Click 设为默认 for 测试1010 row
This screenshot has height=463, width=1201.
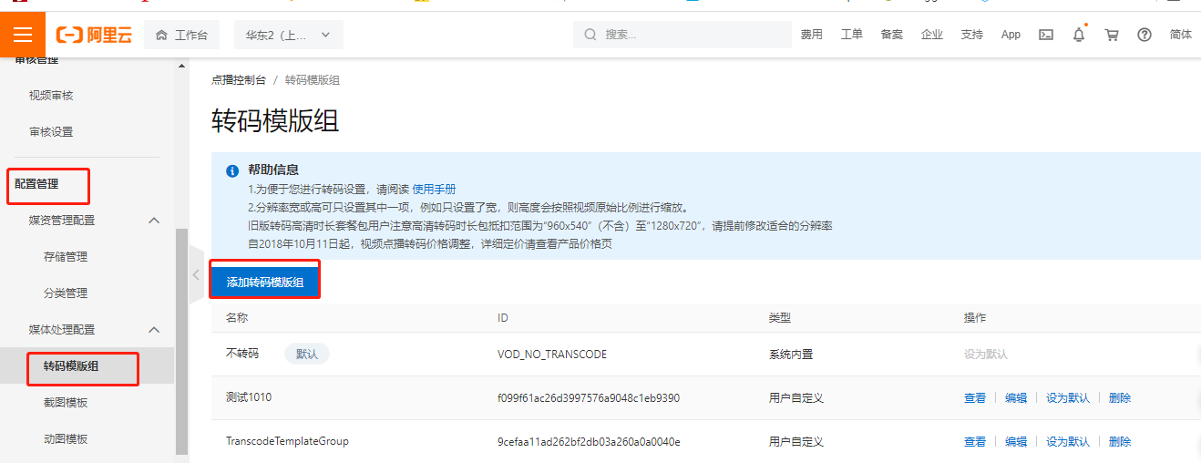[1068, 397]
